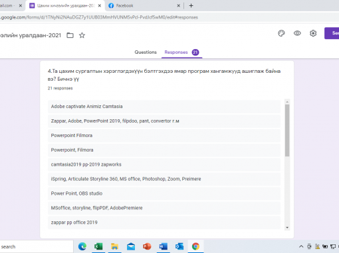Close the Google Forms browser tab
This screenshot has width=339, height=253.
coord(100,6)
